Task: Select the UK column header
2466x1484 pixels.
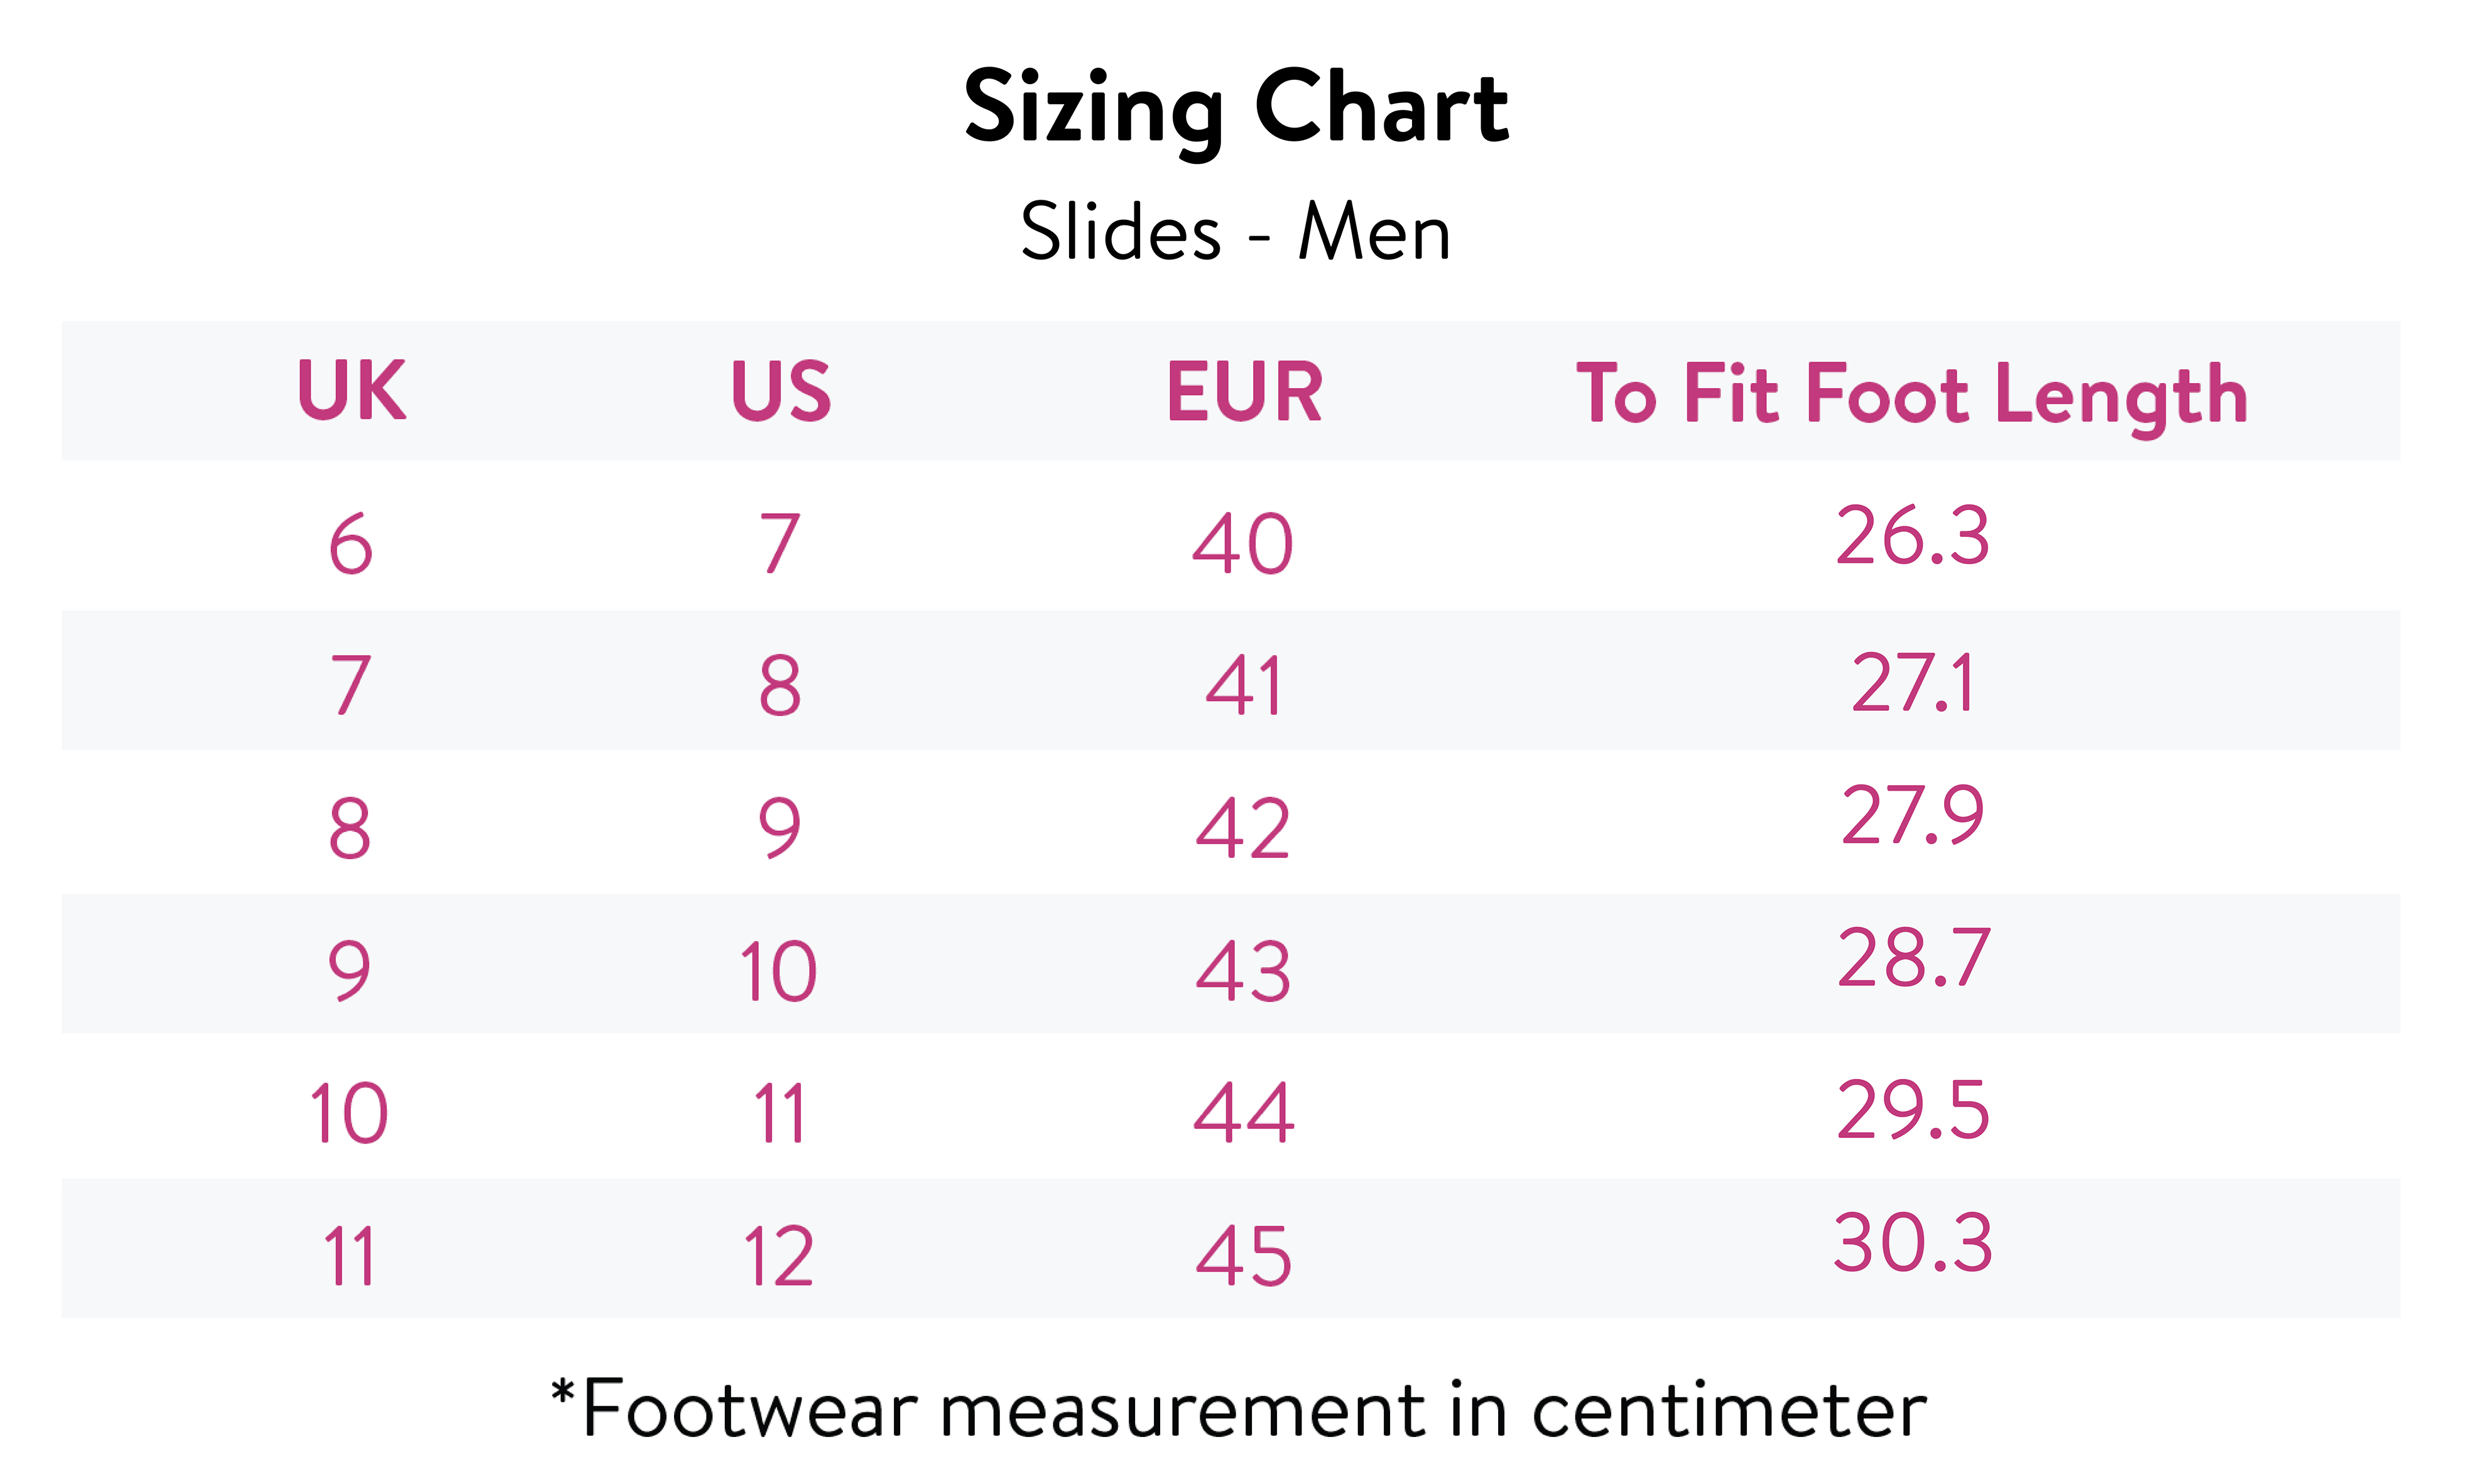Action: 351,391
